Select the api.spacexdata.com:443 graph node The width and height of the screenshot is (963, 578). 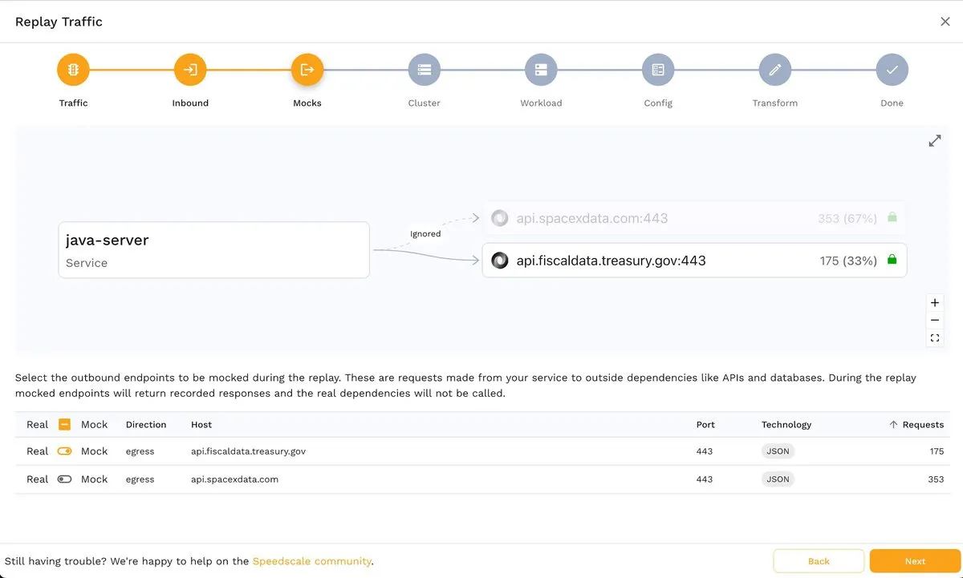694,218
